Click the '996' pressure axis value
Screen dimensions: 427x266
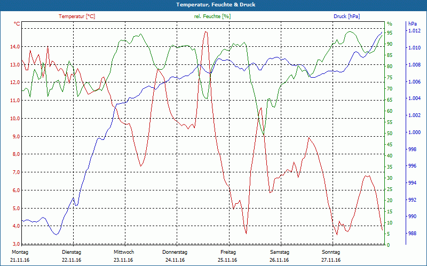pyautogui.click(x=413, y=166)
